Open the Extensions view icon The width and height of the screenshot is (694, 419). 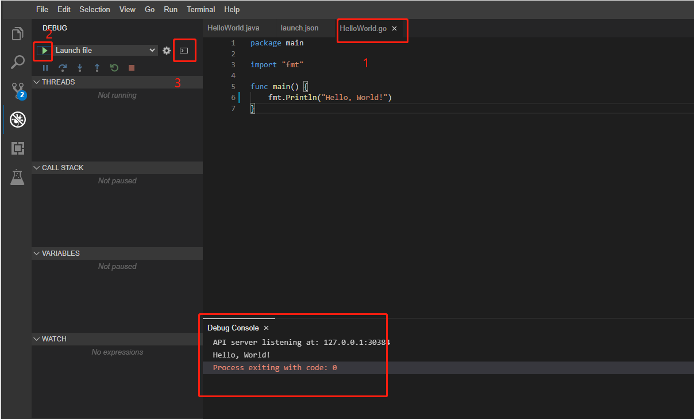(18, 148)
